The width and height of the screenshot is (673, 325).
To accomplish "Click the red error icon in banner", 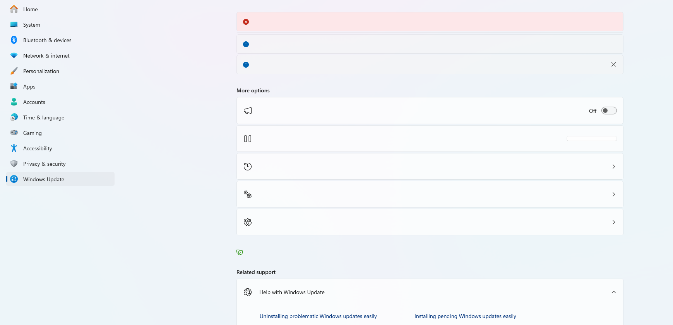I will pyautogui.click(x=246, y=22).
